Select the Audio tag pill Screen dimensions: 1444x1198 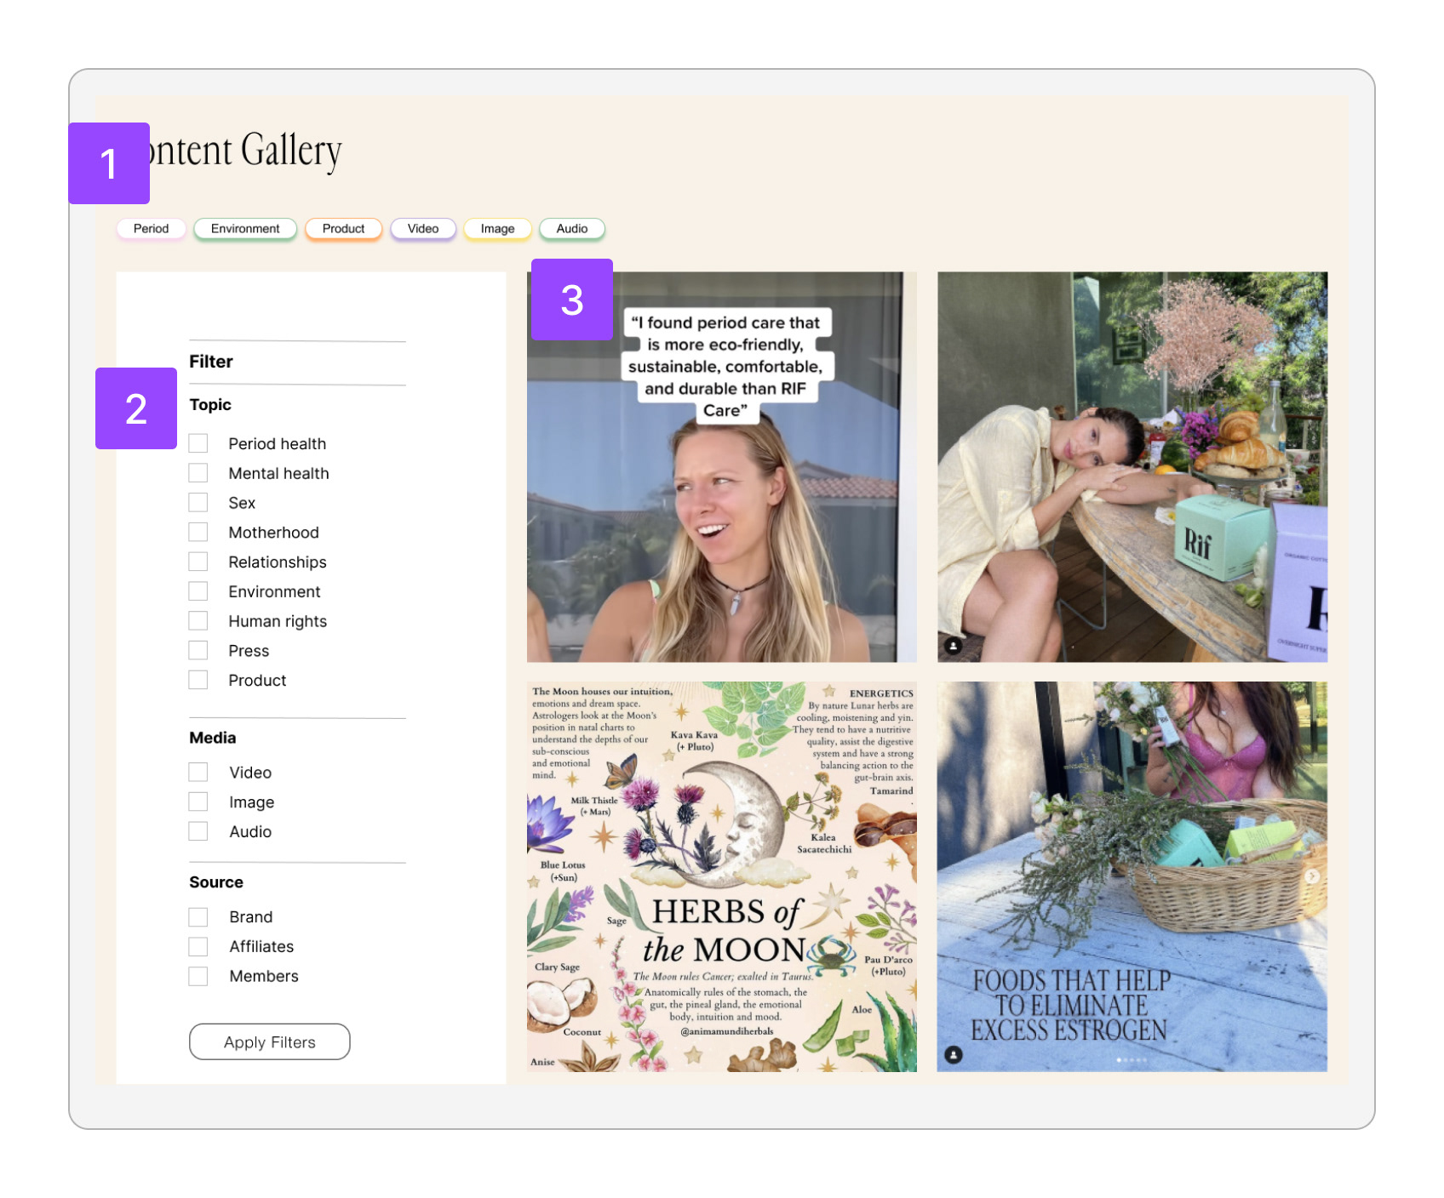[x=572, y=229]
